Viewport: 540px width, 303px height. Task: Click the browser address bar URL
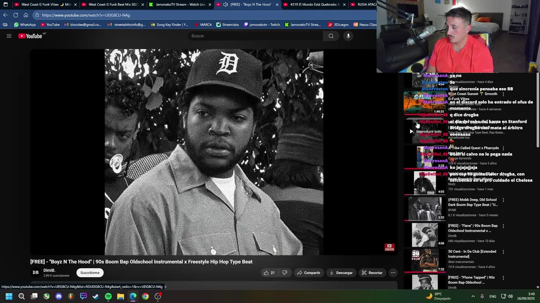[x=86, y=15]
